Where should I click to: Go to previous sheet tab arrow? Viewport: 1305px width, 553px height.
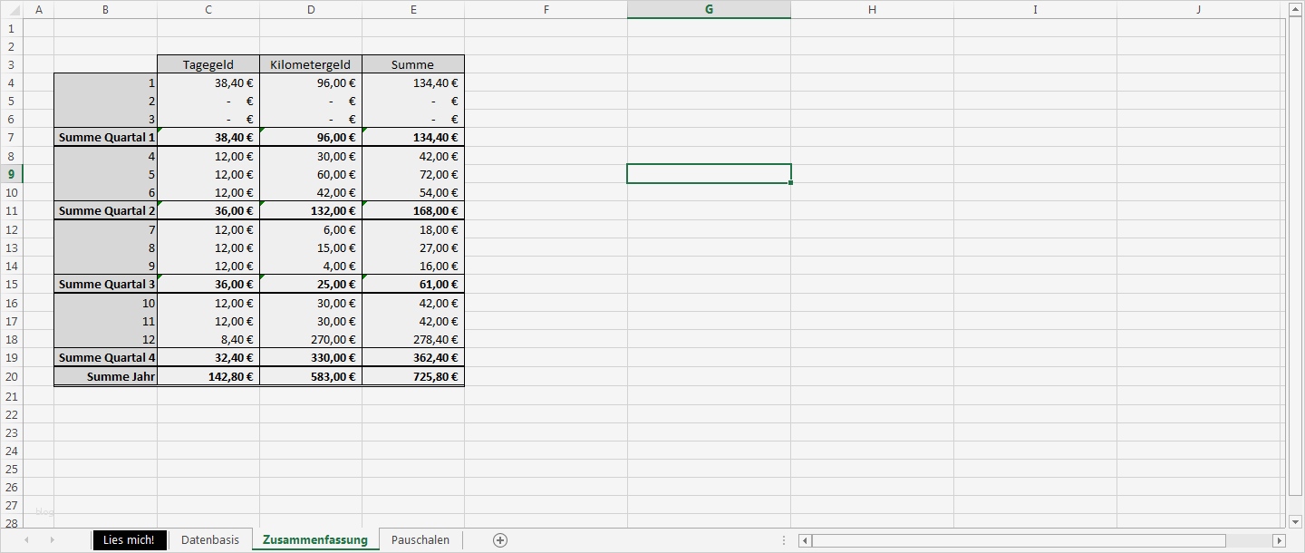(26, 539)
